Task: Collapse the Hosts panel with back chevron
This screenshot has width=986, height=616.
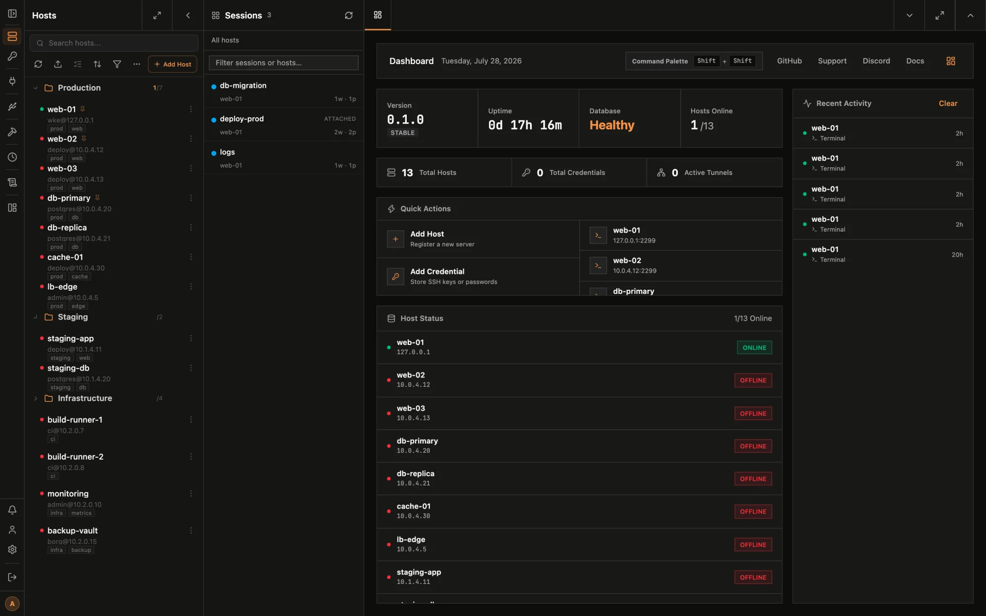Action: (x=188, y=15)
